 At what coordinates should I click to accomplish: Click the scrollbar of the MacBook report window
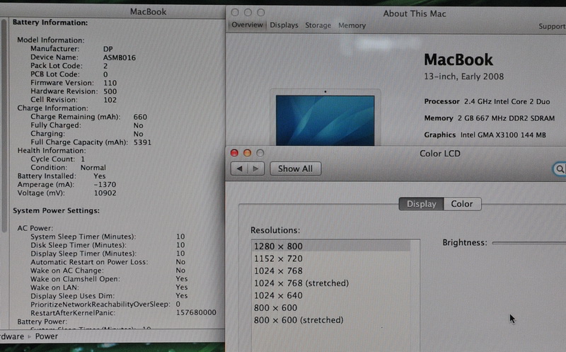pos(4,125)
